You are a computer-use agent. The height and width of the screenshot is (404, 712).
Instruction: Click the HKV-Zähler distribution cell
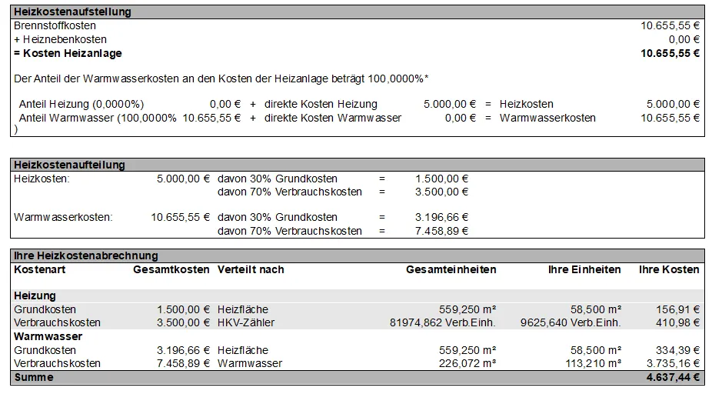pos(246,322)
